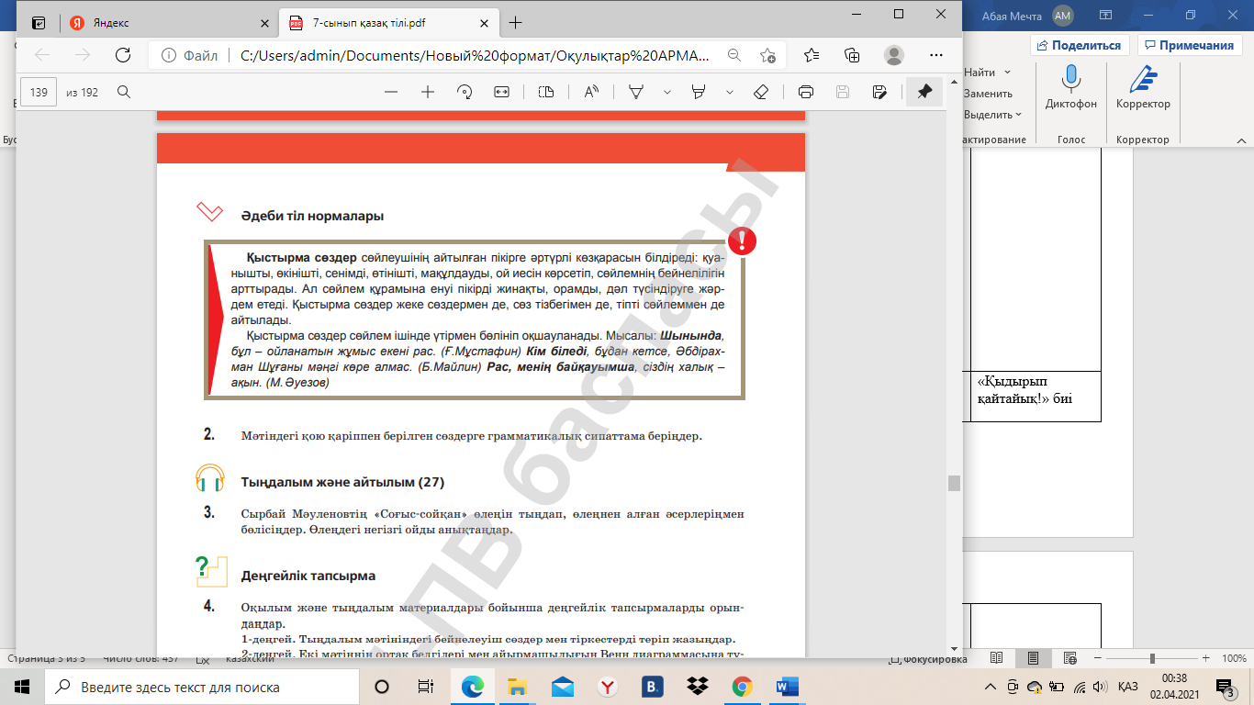Click Найти in the Word ribbon

tap(980, 72)
